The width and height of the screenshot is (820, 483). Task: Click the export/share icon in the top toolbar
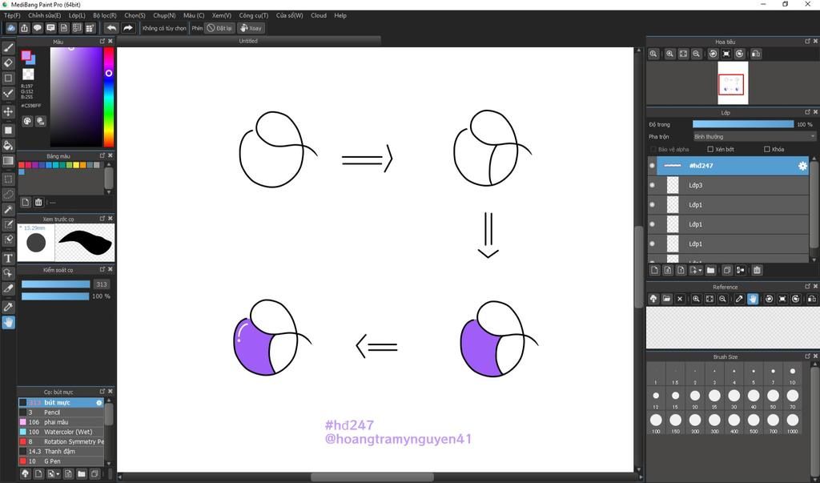coord(24,28)
